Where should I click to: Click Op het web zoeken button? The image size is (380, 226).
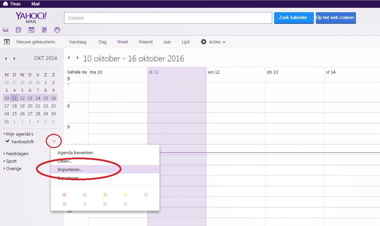point(336,18)
